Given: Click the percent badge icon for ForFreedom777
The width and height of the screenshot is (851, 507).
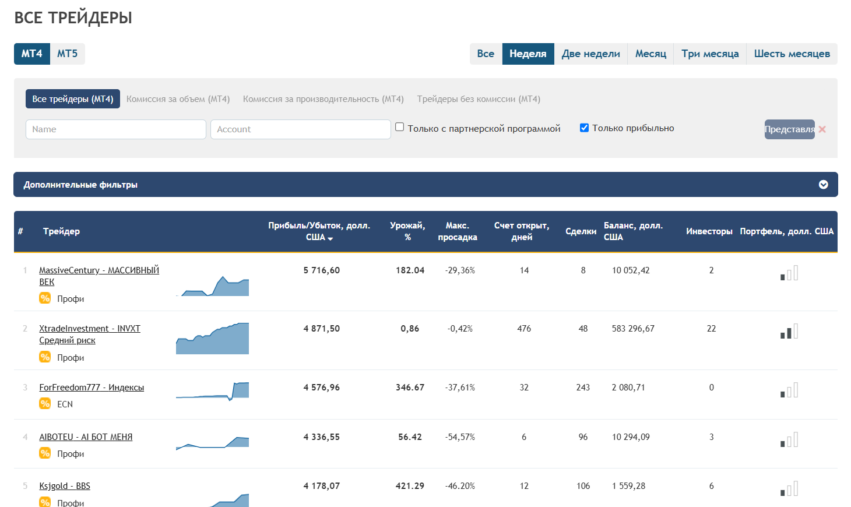Looking at the screenshot, I should 45,403.
